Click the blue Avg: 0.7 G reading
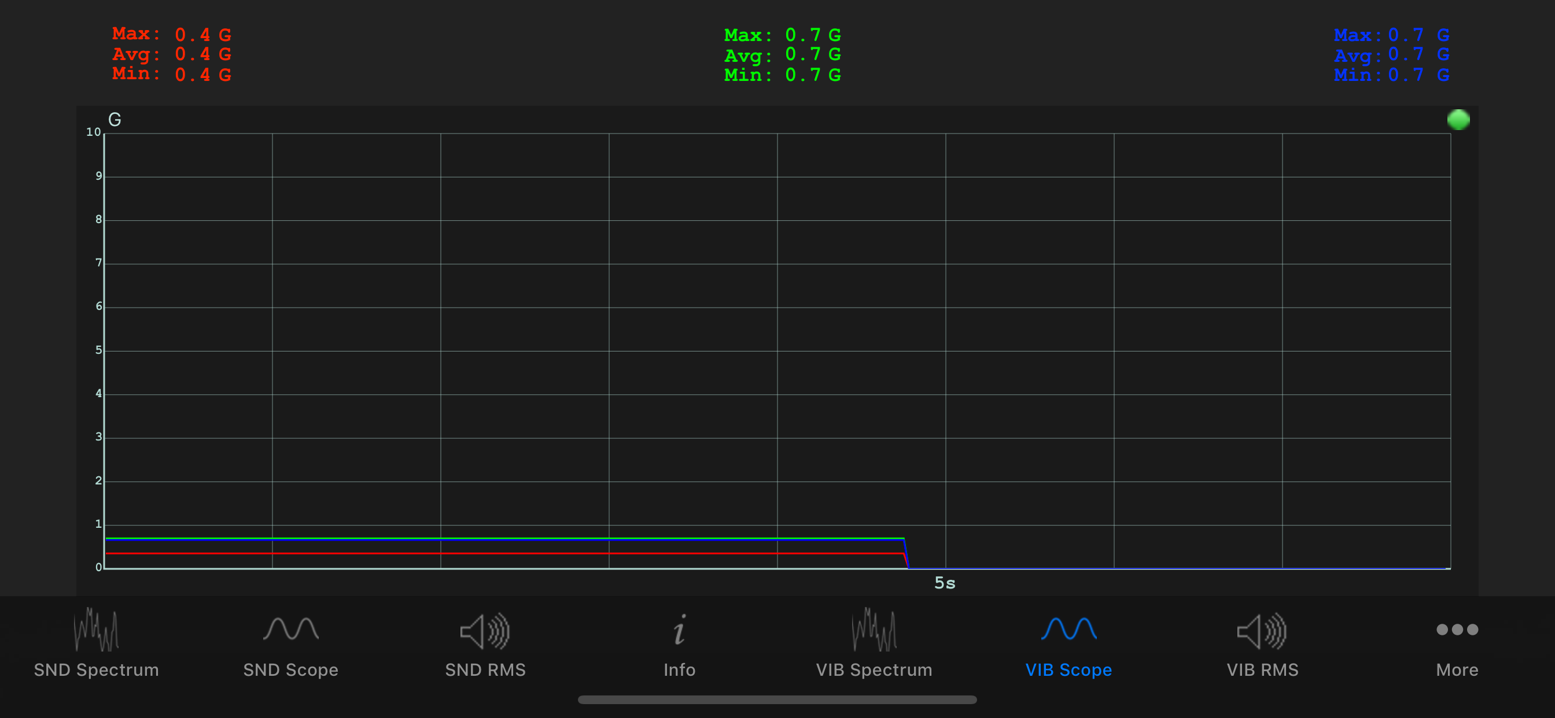 pos(1391,55)
